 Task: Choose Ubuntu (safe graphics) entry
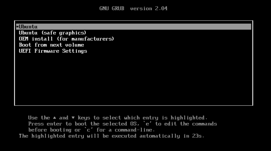point(53,33)
